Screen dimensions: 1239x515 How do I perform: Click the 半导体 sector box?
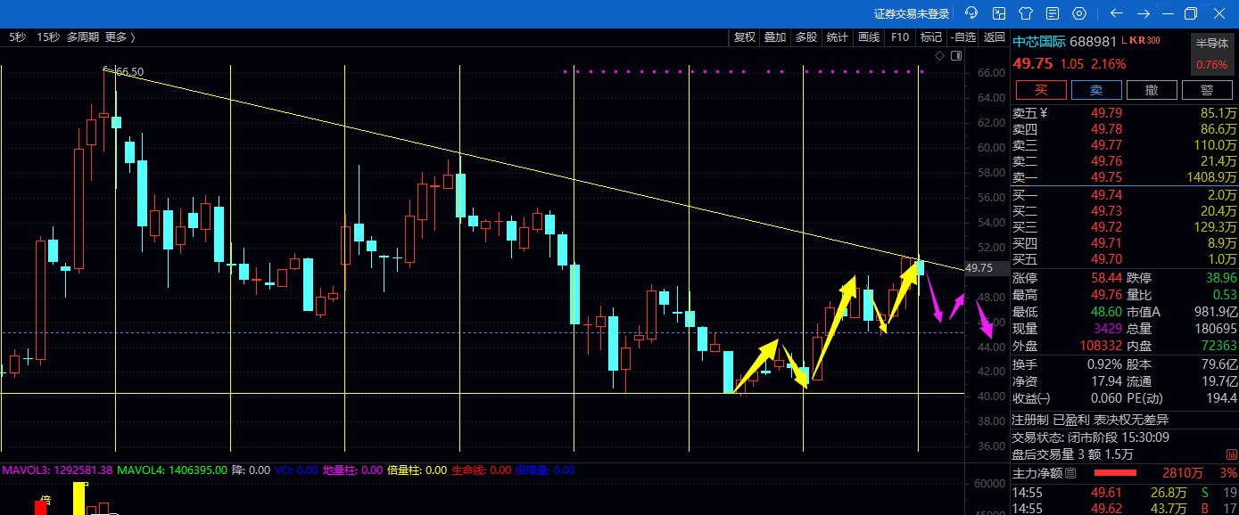pyautogui.click(x=1211, y=53)
